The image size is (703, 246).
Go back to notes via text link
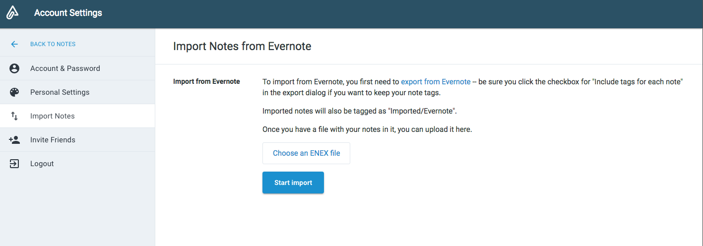(x=53, y=44)
